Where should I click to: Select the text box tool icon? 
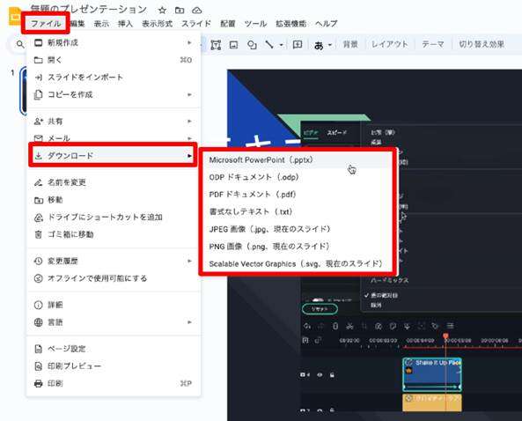click(x=216, y=45)
